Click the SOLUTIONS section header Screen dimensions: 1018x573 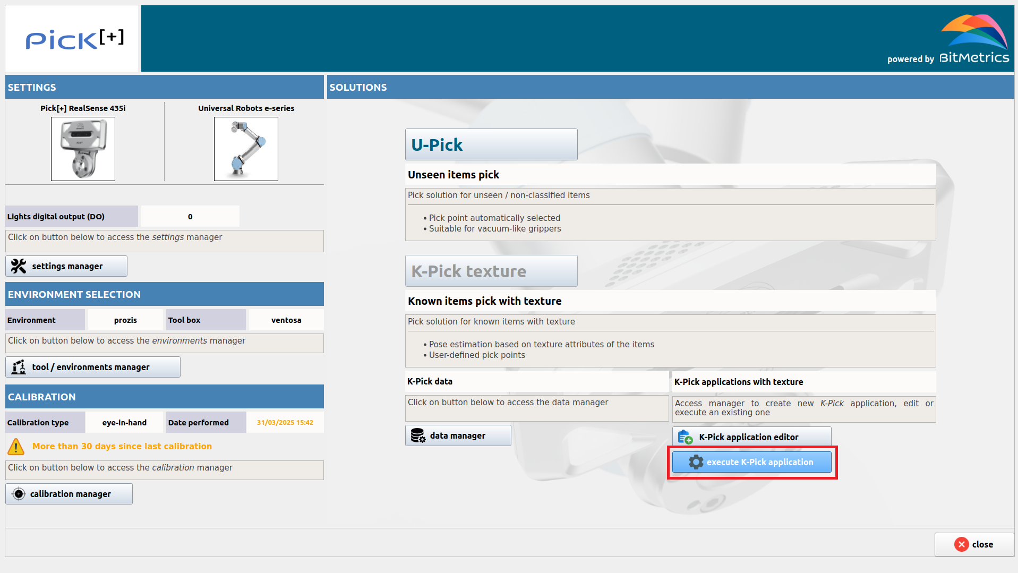(671, 87)
